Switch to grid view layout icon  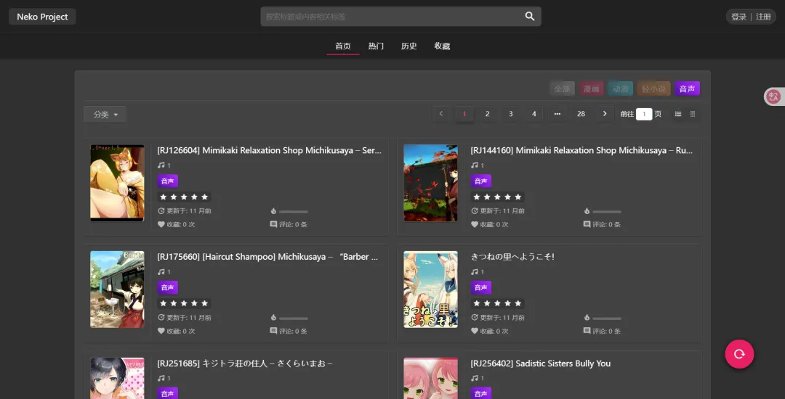[x=693, y=114]
